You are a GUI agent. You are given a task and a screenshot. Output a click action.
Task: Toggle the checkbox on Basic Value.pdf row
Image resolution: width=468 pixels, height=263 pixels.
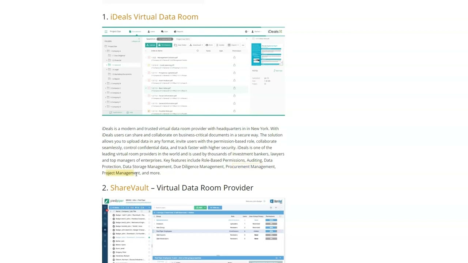[146, 88]
